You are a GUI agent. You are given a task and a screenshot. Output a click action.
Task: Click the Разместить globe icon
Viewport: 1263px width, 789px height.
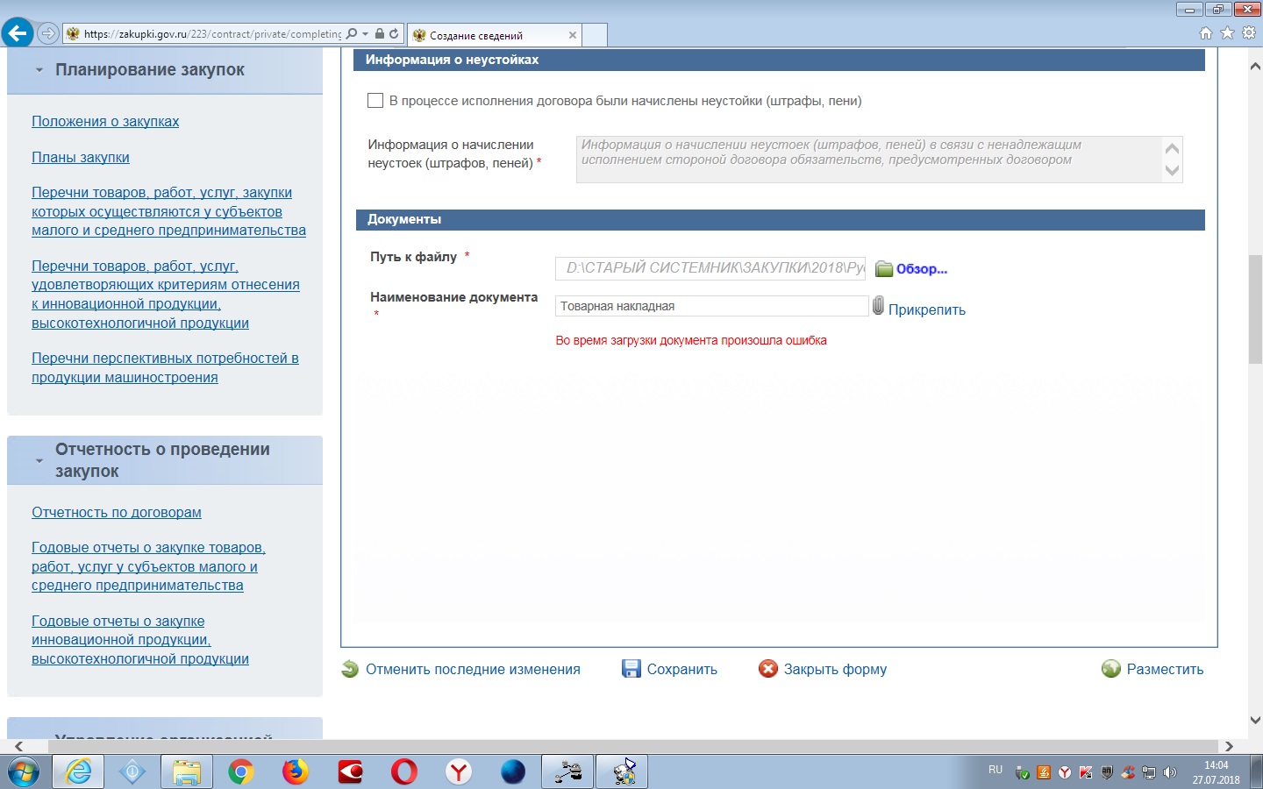tap(1111, 669)
